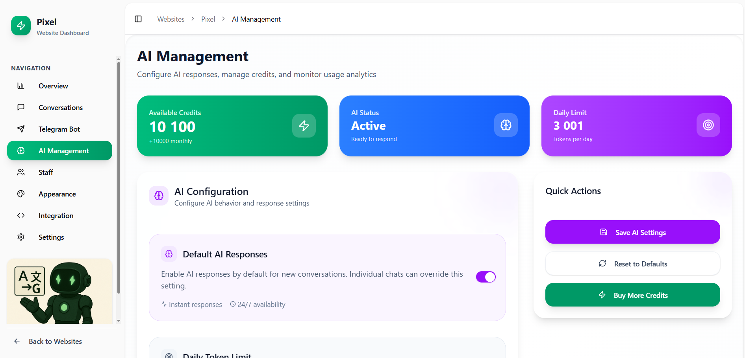Open Integration using the code brackets icon

point(20,215)
